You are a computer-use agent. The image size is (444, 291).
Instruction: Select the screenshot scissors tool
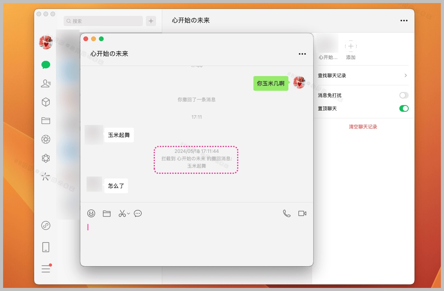[x=122, y=213]
